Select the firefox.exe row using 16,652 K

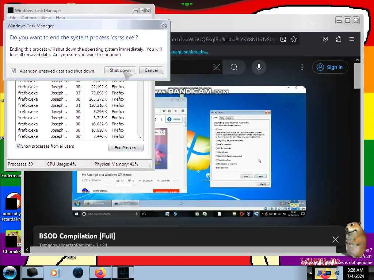coord(76,124)
